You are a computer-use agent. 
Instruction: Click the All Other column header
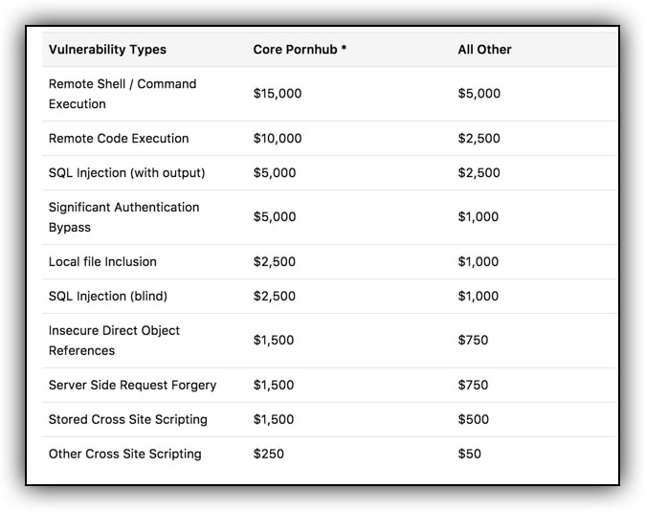pos(484,50)
